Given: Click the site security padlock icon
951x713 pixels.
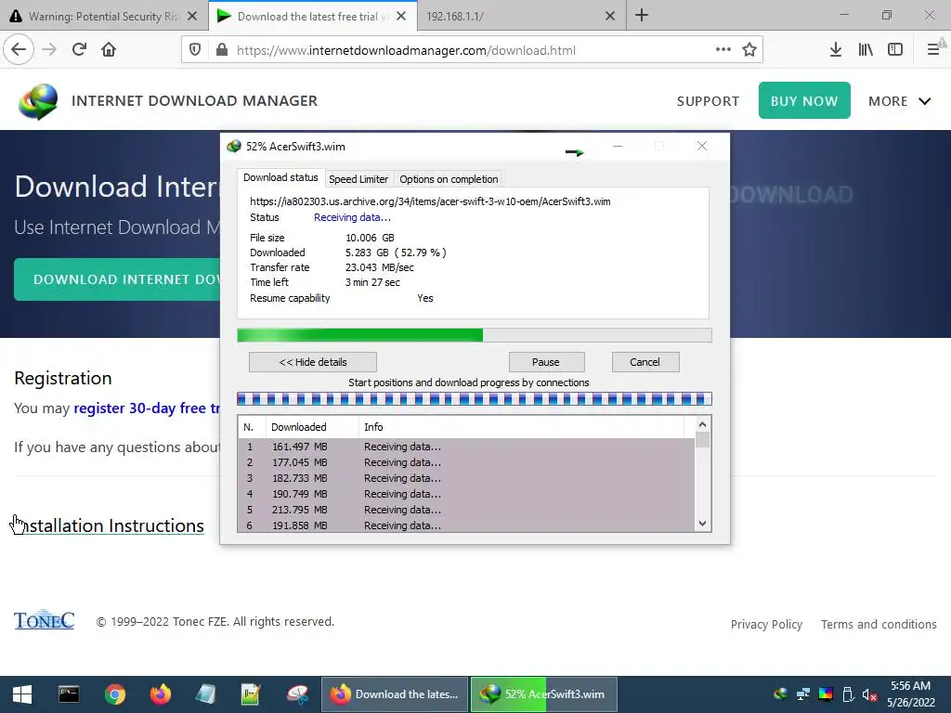Looking at the screenshot, I should [222, 50].
